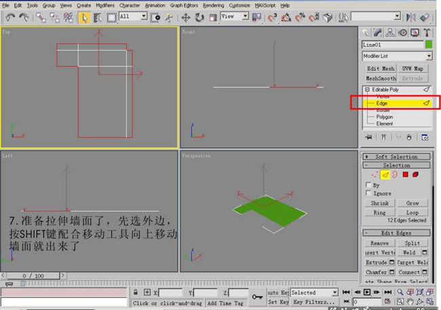Collapse the Editable Poly tree node
This screenshot has height=310, width=441.
[367, 90]
